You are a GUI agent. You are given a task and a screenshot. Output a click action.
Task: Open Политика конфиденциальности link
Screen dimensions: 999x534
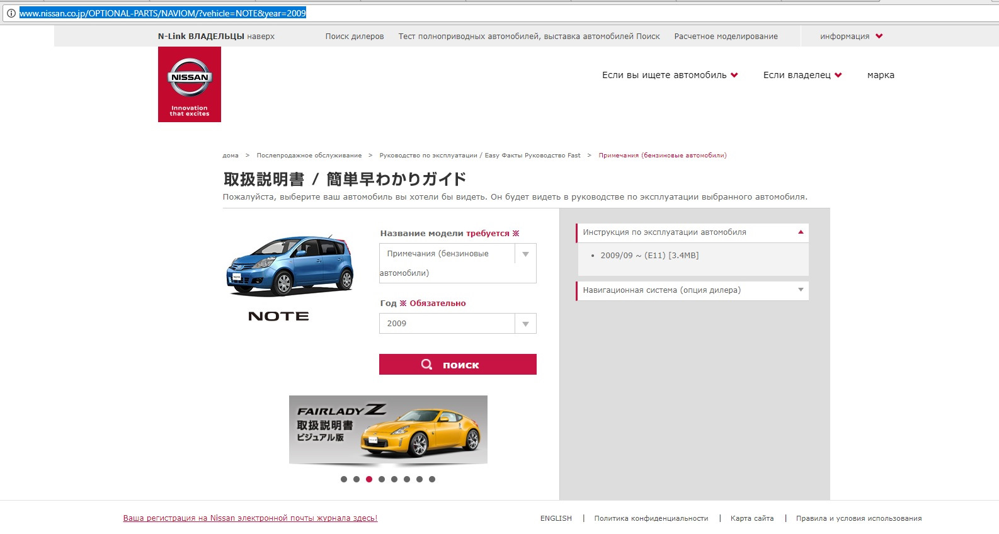pyautogui.click(x=651, y=518)
